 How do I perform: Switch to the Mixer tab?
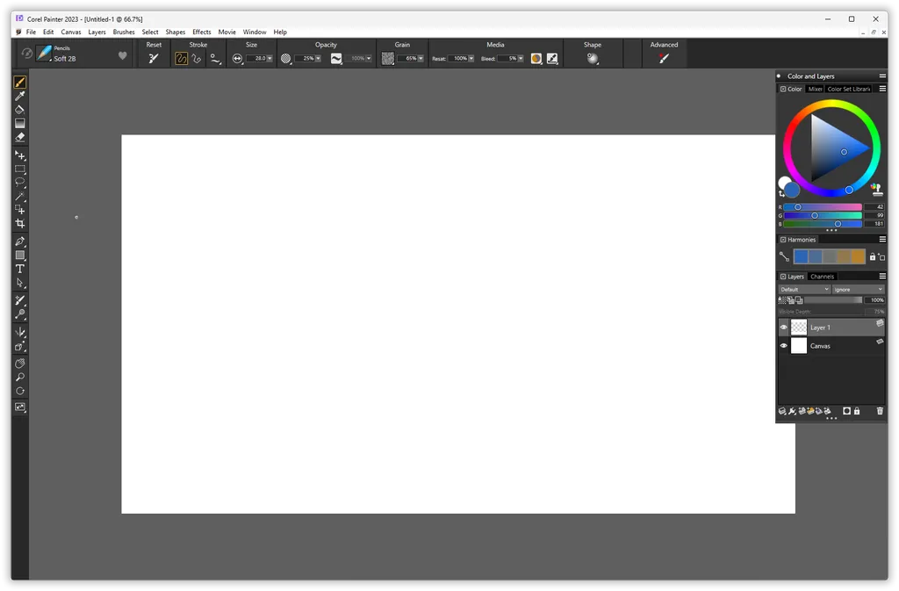815,89
